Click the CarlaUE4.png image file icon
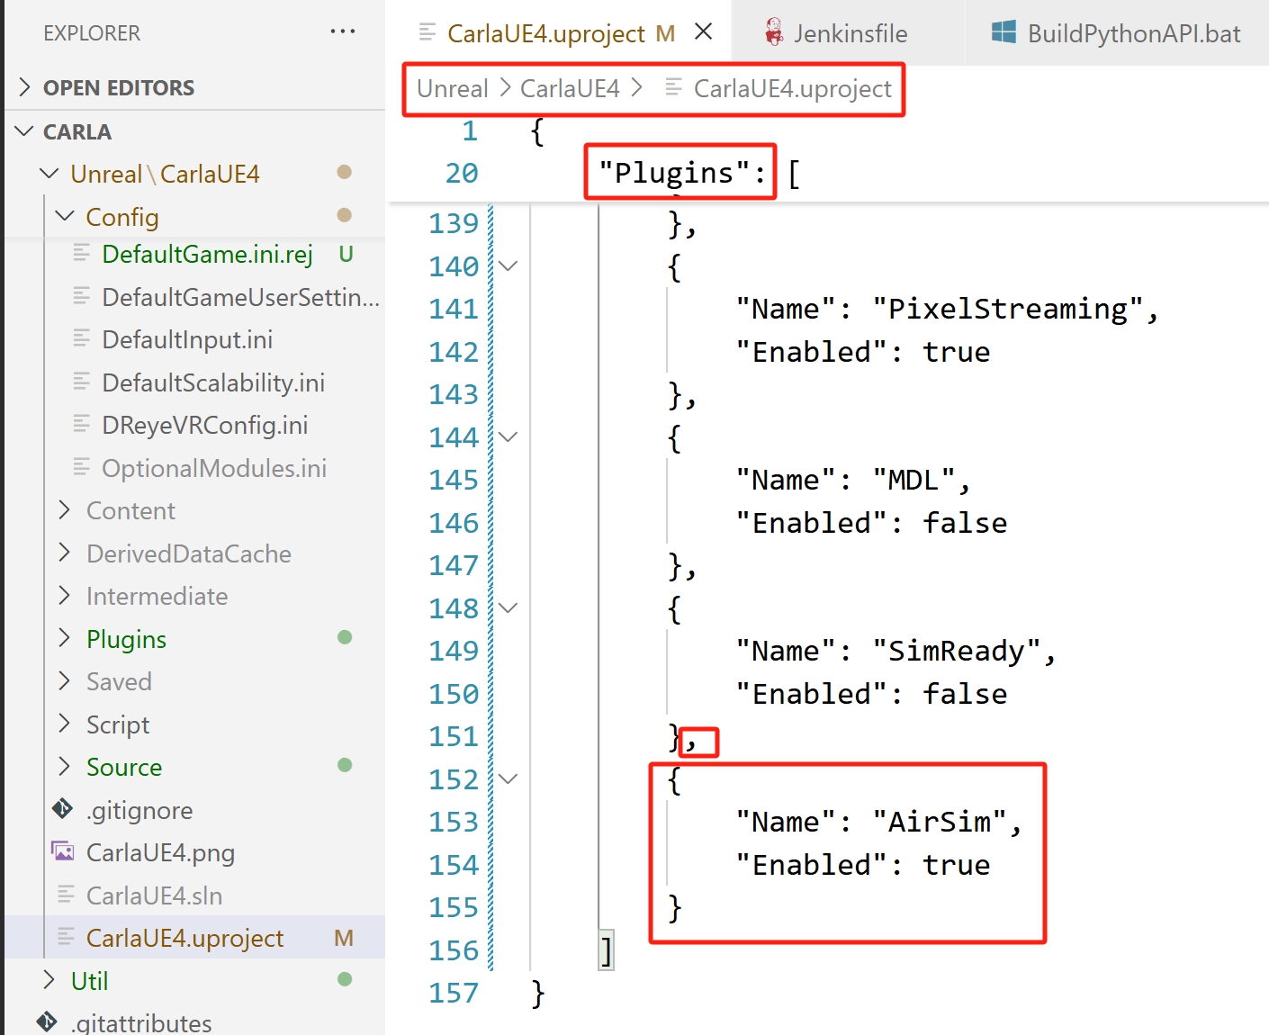The width and height of the screenshot is (1269, 1035). coord(63,852)
